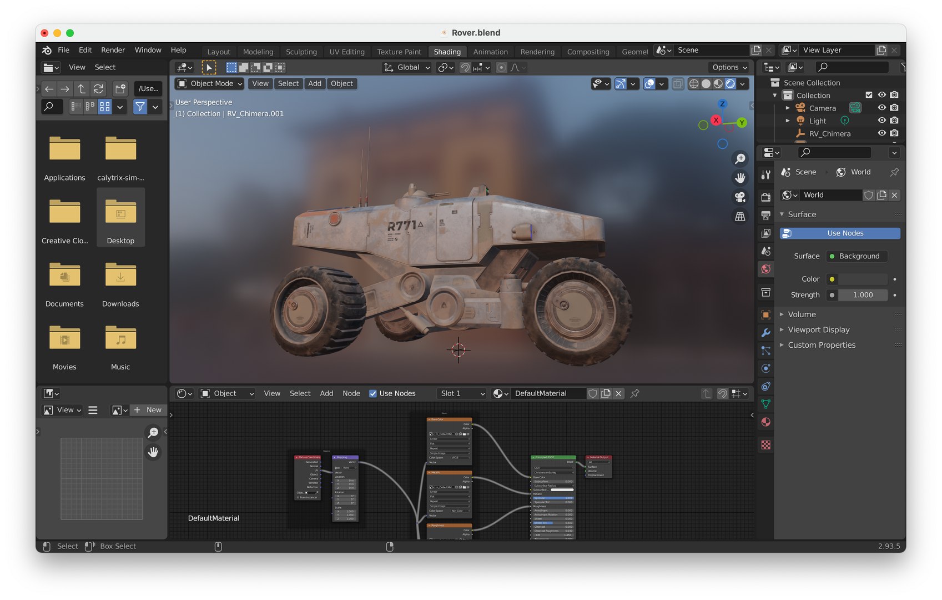The width and height of the screenshot is (942, 600).
Task: Open the Options dropdown
Action: pyautogui.click(x=730, y=68)
